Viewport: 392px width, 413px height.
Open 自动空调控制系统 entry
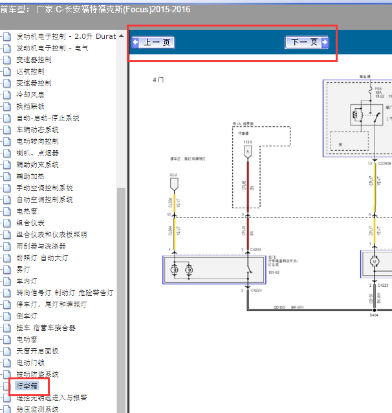pos(45,199)
